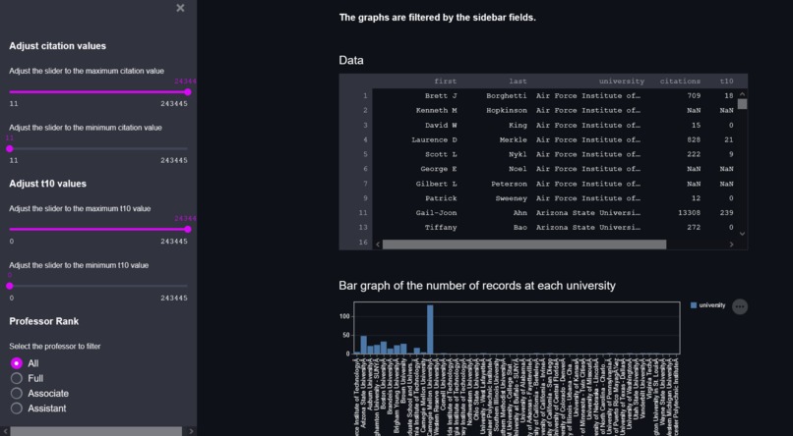The height and width of the screenshot is (436, 793).
Task: Click the data table scroll up arrow
Action: (x=742, y=94)
